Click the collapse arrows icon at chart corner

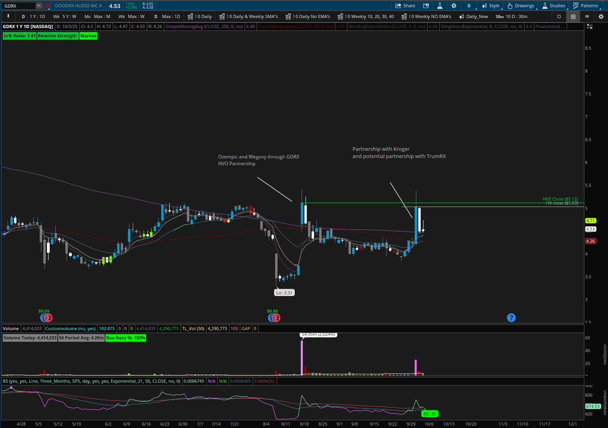tap(589, 27)
